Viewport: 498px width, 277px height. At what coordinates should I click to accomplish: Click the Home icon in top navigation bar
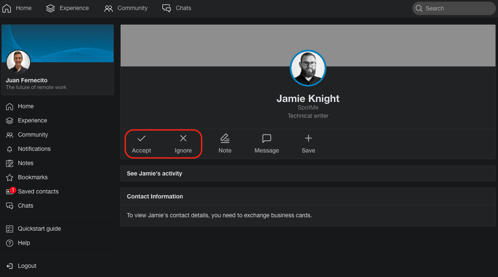pyautogui.click(x=7, y=8)
